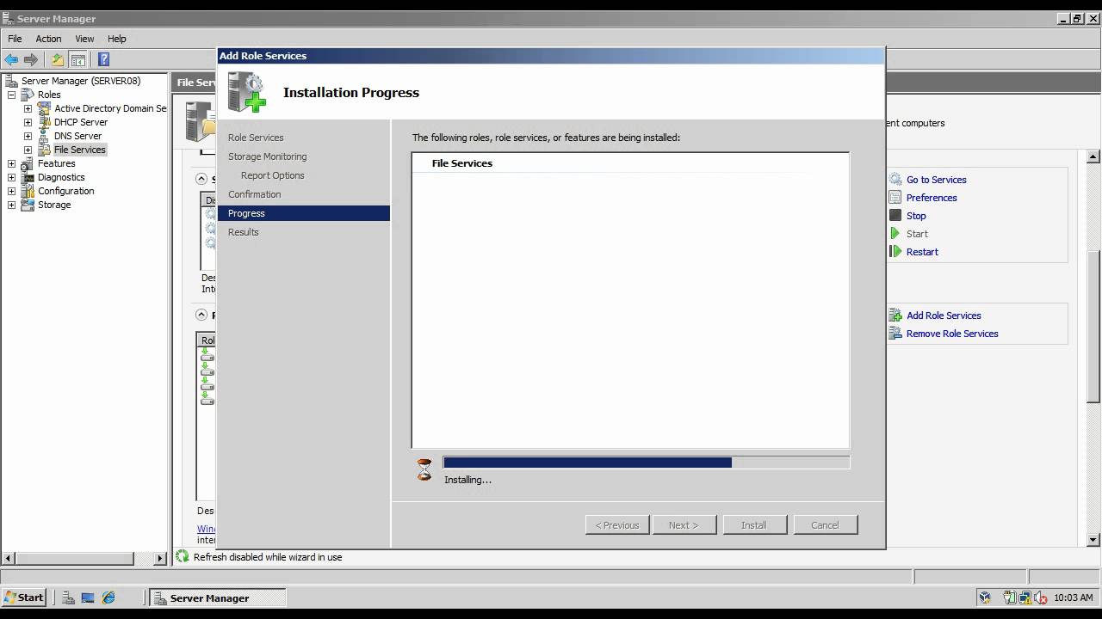Click the DHCP Server tree icon
The height and width of the screenshot is (619, 1102).
coord(44,122)
